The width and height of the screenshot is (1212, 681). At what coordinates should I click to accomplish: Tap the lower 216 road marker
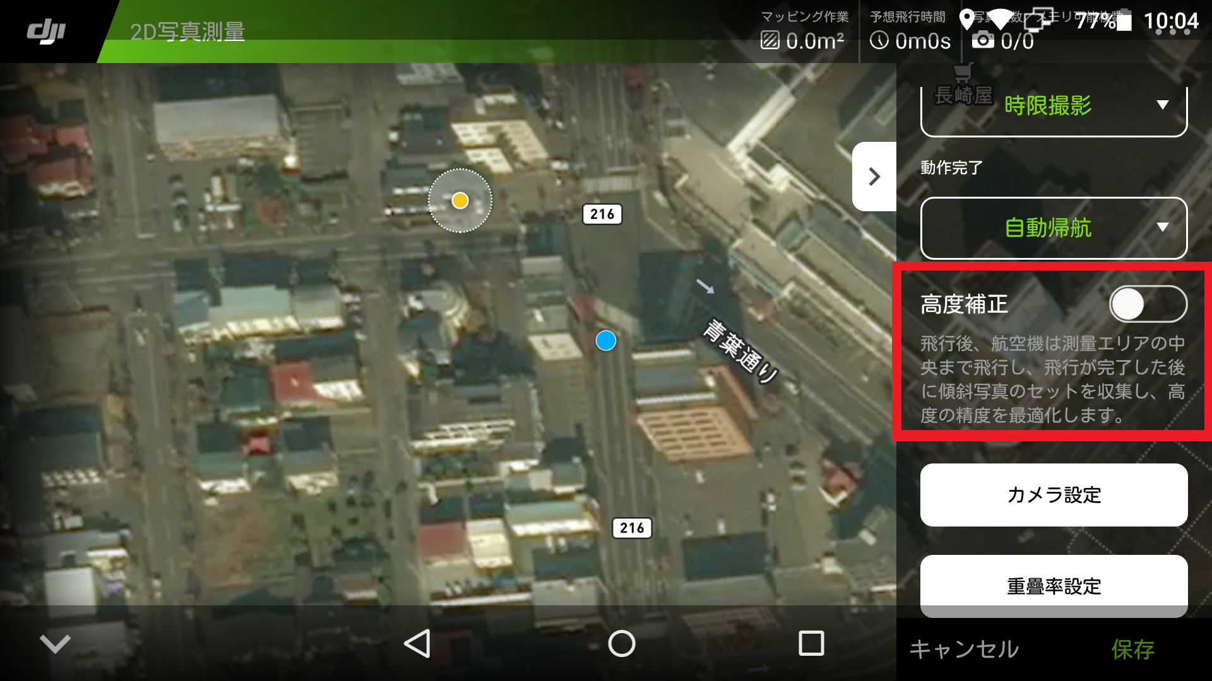pyautogui.click(x=632, y=528)
